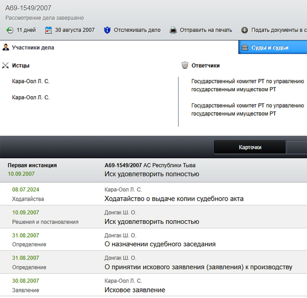Click the courthouse icon in Суды и судьи tab
The width and height of the screenshot is (307, 298).
pos(245,48)
